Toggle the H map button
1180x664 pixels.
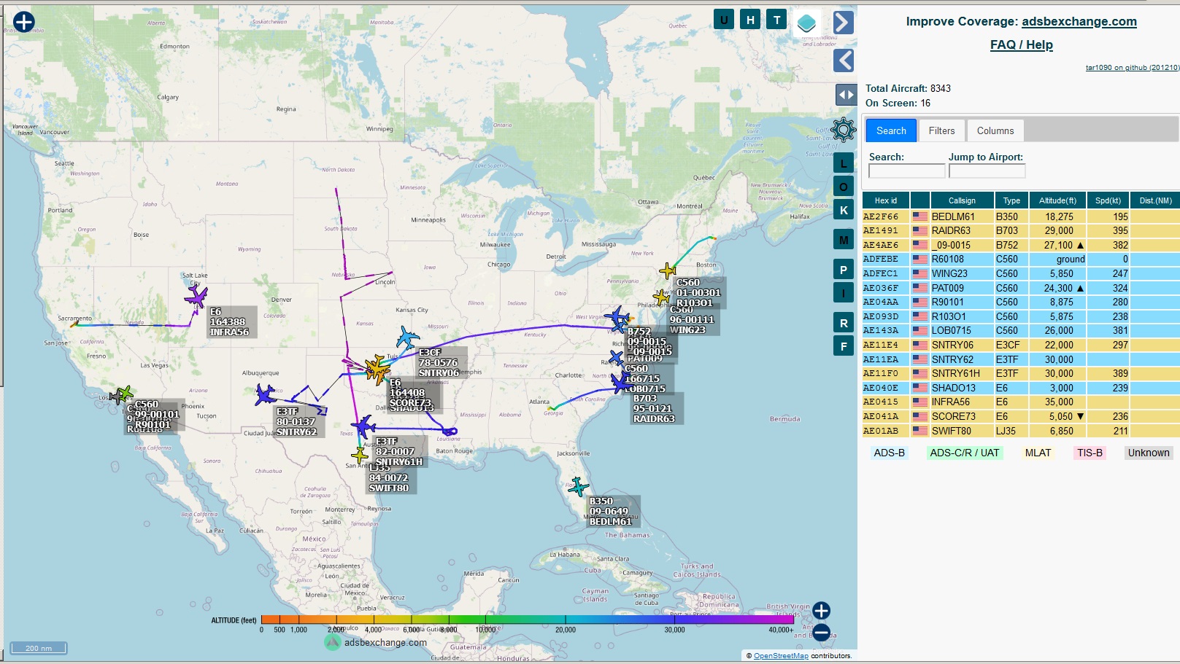(x=750, y=20)
